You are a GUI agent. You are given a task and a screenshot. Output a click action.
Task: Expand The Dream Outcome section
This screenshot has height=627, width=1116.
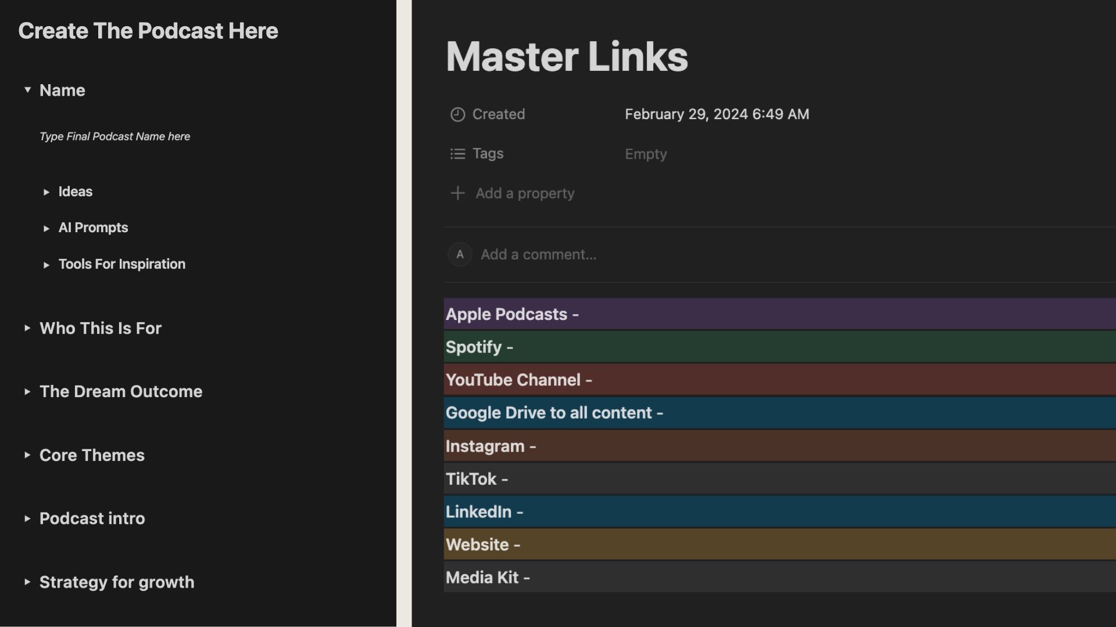[27, 392]
